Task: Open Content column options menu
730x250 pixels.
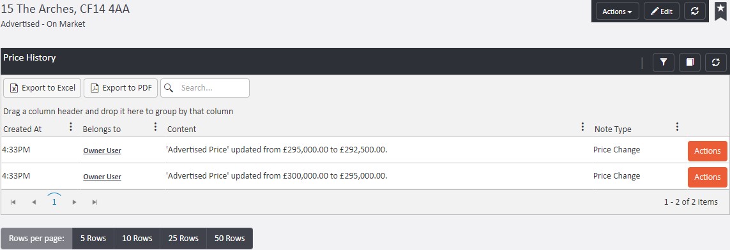Action: (x=582, y=127)
